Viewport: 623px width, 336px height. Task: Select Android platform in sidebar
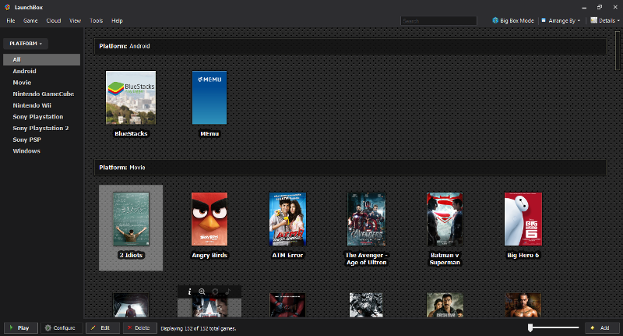pos(24,71)
